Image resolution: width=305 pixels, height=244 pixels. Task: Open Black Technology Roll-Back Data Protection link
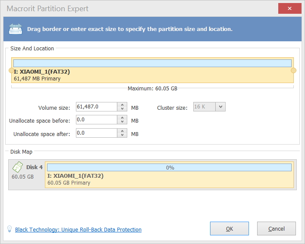[x=78, y=230]
